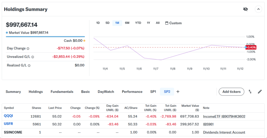Select the YTD chart range
The width and height of the screenshot is (267, 138).
pos(138,23)
